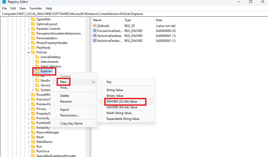Viewport: 268px width, 157px height.
Task: Open the View menu
Action: [x=23, y=8]
